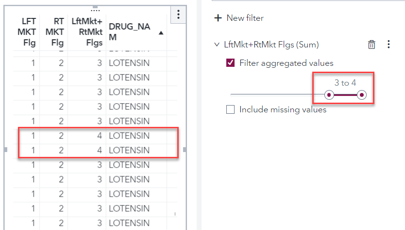
Task: Click the plus icon for new filter
Action: click(x=218, y=18)
